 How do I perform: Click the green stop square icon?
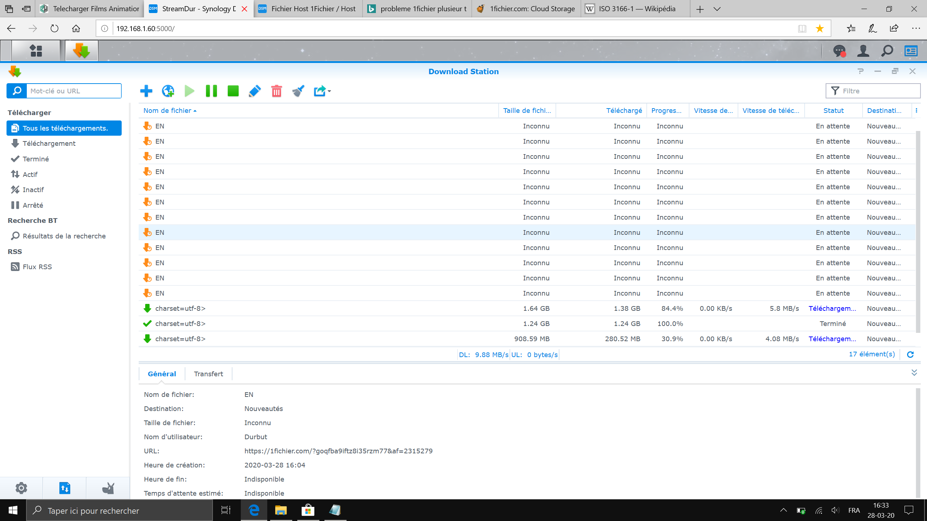(233, 91)
